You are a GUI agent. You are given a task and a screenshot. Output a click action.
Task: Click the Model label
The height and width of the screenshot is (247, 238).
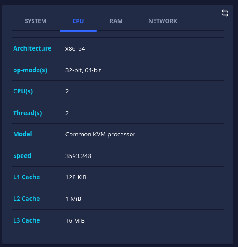coord(23,134)
